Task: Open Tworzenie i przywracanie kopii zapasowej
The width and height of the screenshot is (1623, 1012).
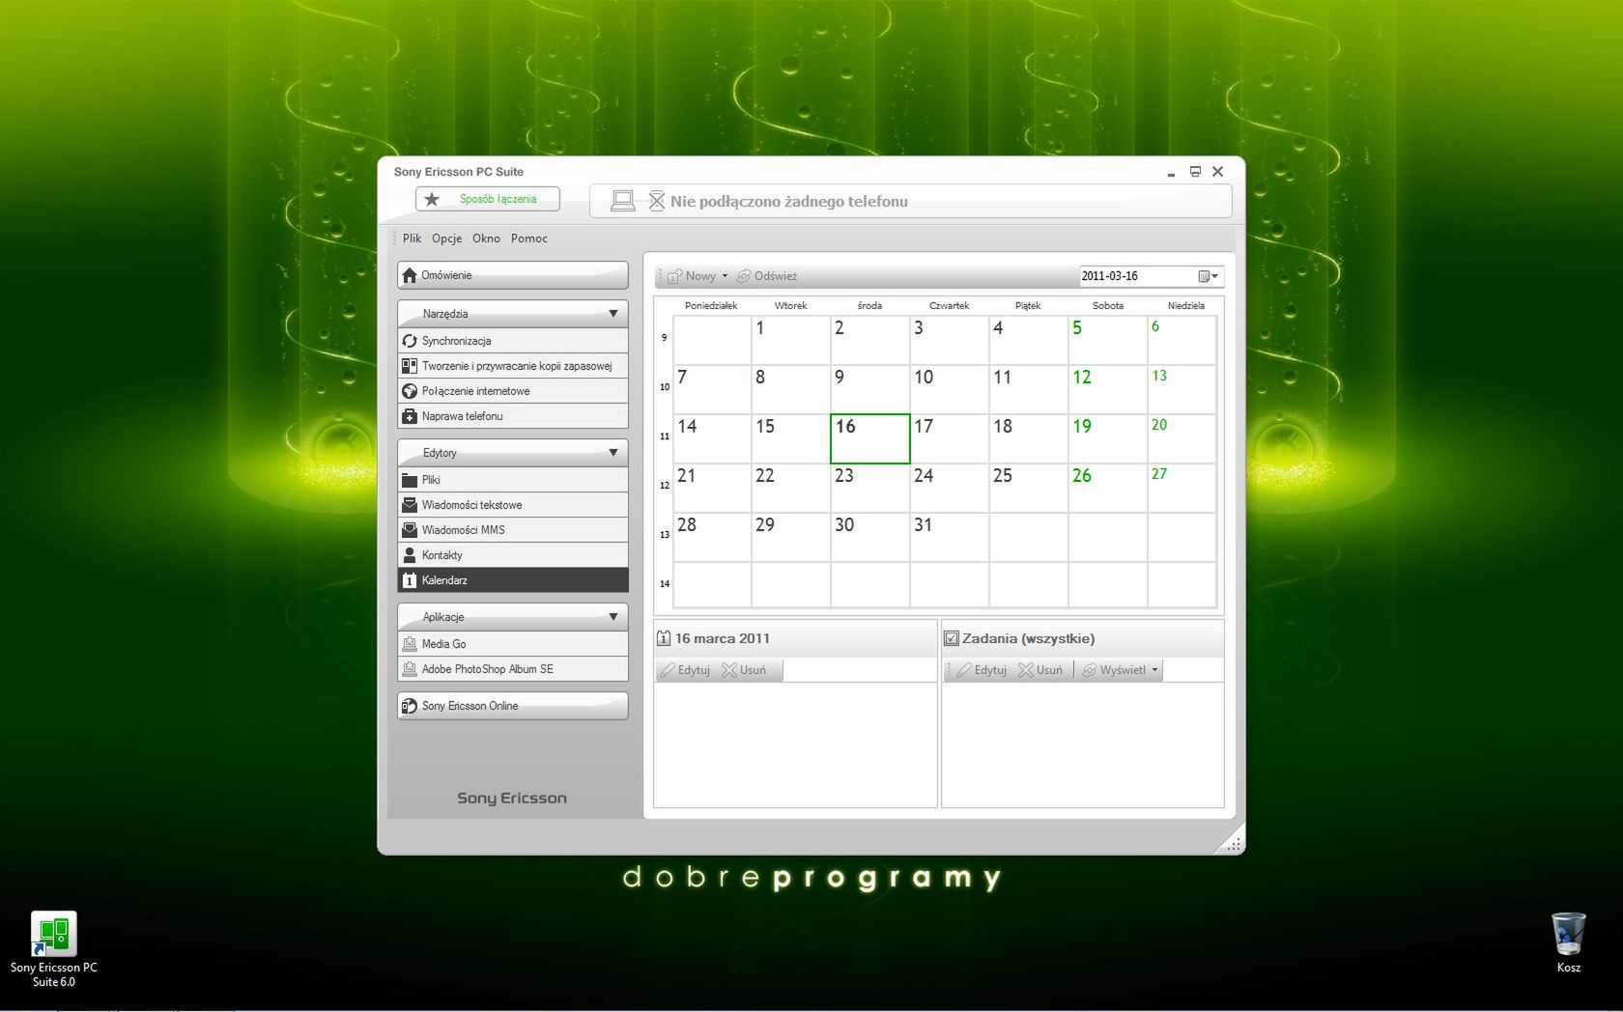Action: click(x=512, y=366)
